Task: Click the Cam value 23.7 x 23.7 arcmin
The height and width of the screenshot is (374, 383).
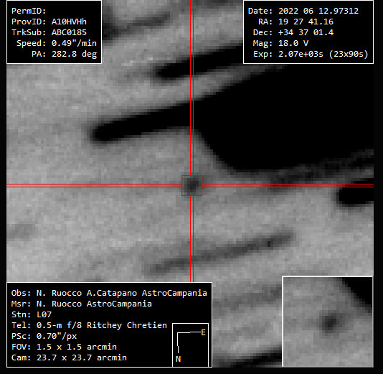Action: pos(82,357)
